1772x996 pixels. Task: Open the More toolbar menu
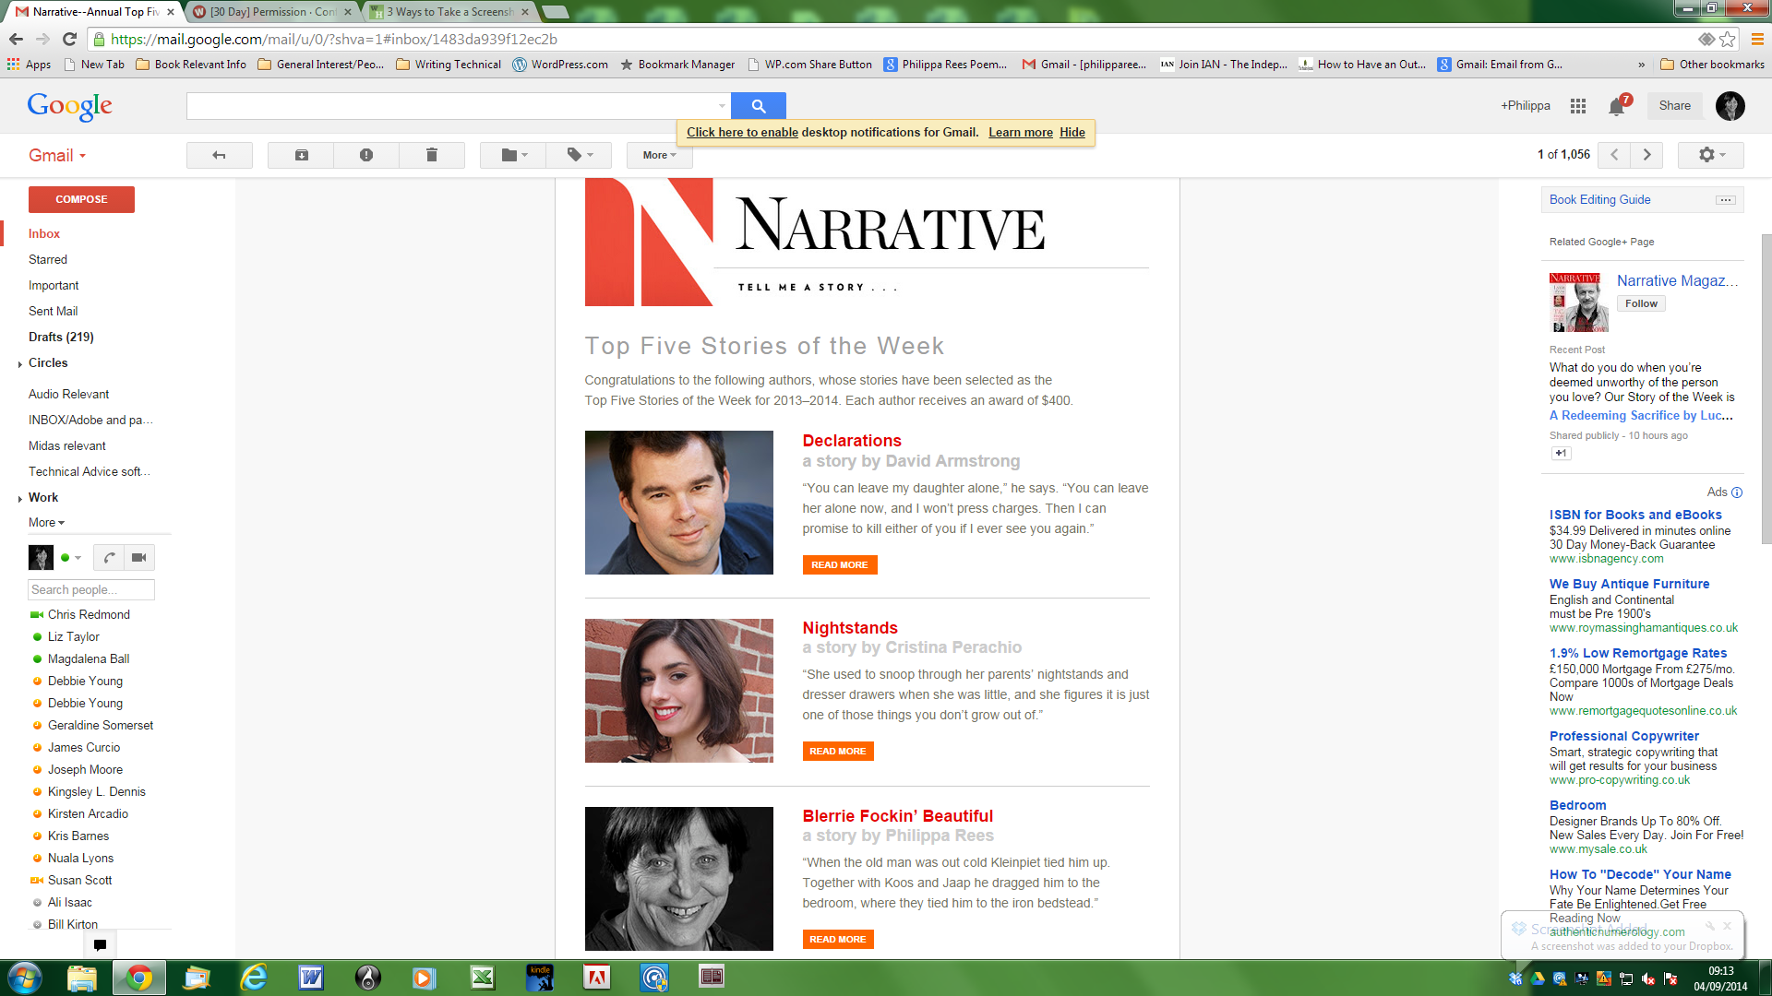[x=659, y=155]
